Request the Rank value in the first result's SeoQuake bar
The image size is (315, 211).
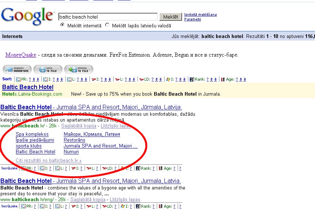[x=153, y=169]
